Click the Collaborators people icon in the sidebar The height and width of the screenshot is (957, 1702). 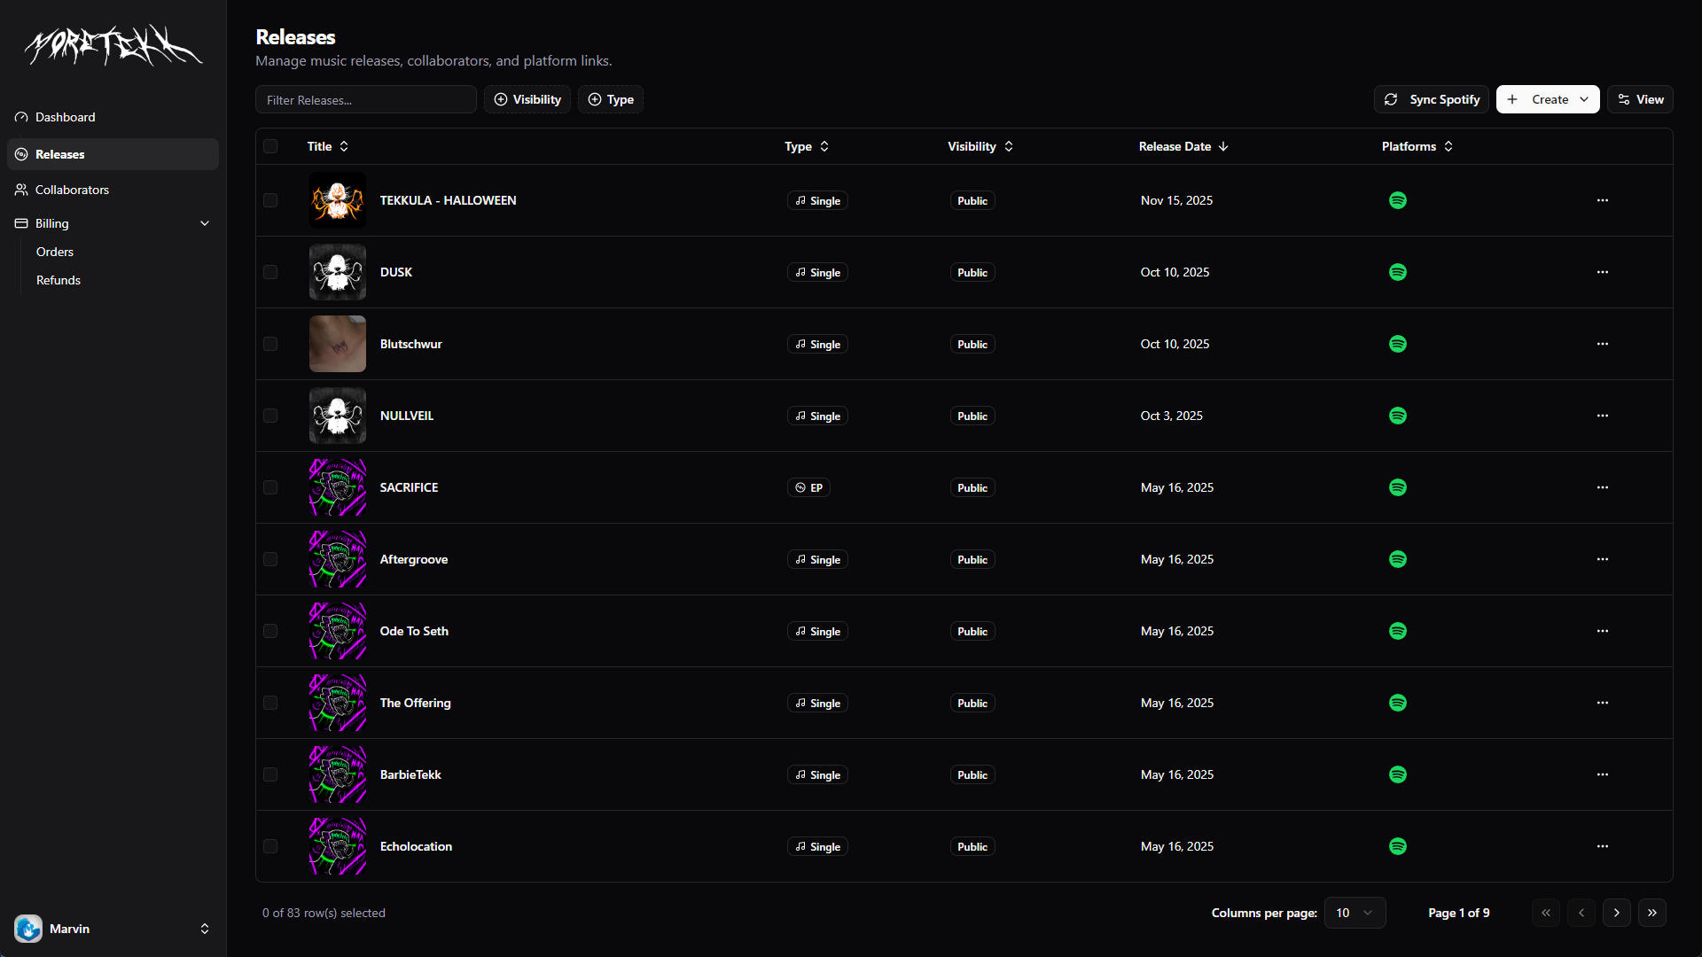[20, 189]
